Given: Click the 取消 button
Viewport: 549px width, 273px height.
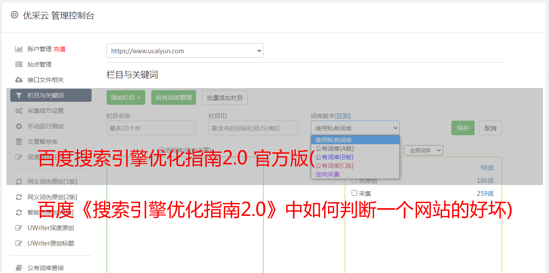Looking at the screenshot, I should click(x=491, y=128).
